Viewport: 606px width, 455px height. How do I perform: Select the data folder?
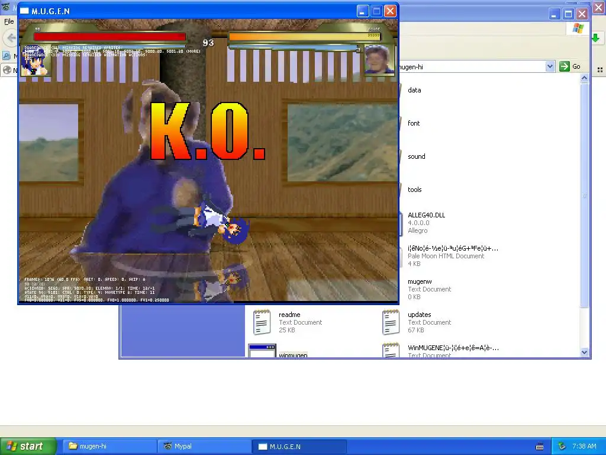(x=414, y=90)
